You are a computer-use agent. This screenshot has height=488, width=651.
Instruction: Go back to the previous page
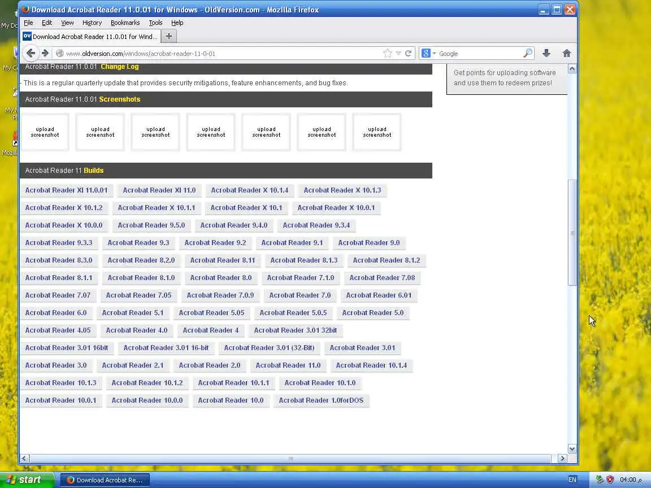tap(31, 53)
